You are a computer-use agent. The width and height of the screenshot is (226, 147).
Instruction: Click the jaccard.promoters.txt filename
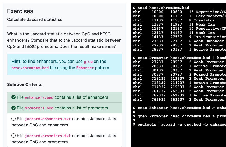(48, 136)
